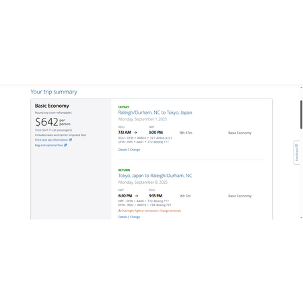This screenshot has height=303, width=303.
Task: Click the Overnight flight or connection warning text
Action: pos(151,211)
